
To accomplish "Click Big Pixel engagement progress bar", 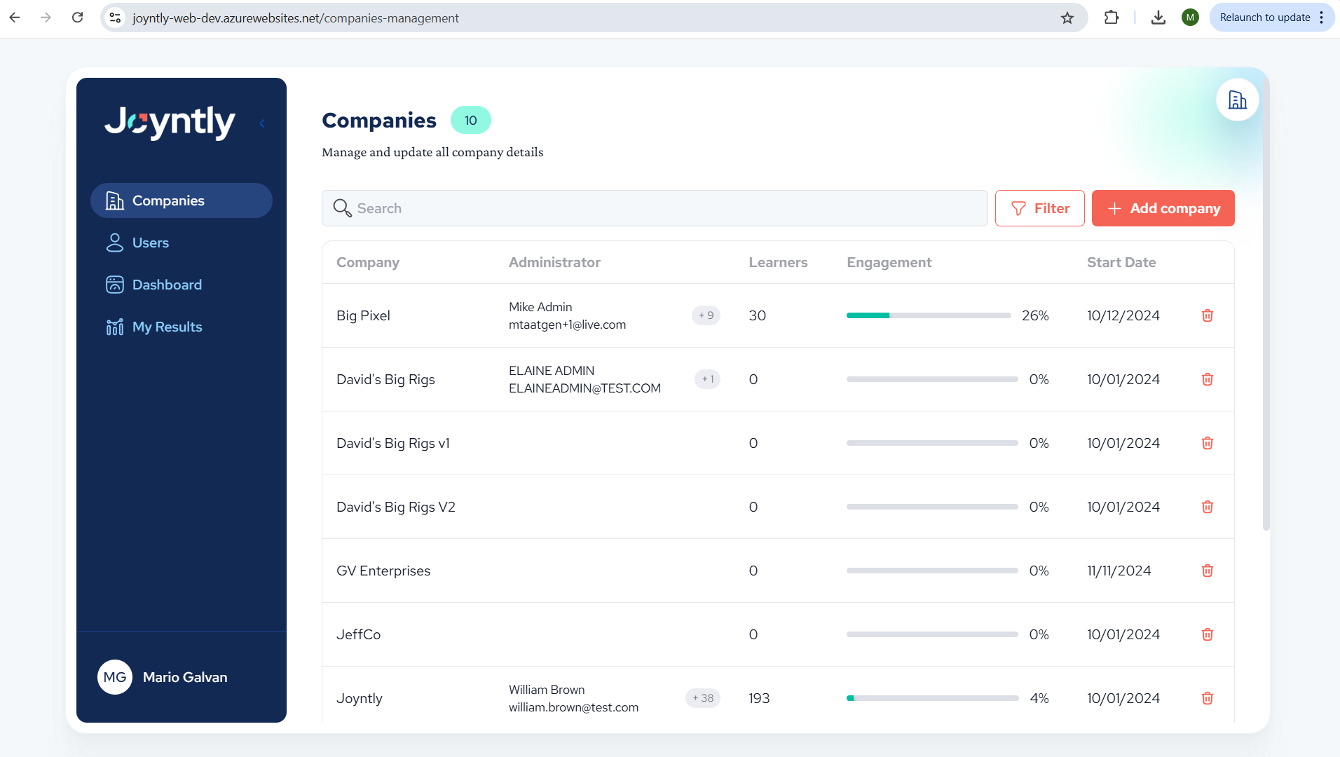I will pyautogui.click(x=928, y=315).
